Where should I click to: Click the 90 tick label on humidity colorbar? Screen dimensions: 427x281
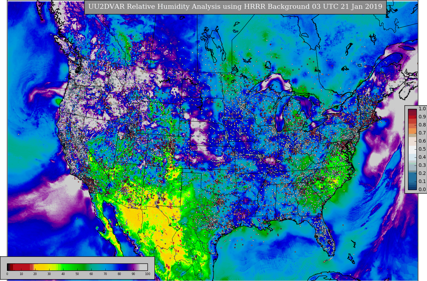133,274
